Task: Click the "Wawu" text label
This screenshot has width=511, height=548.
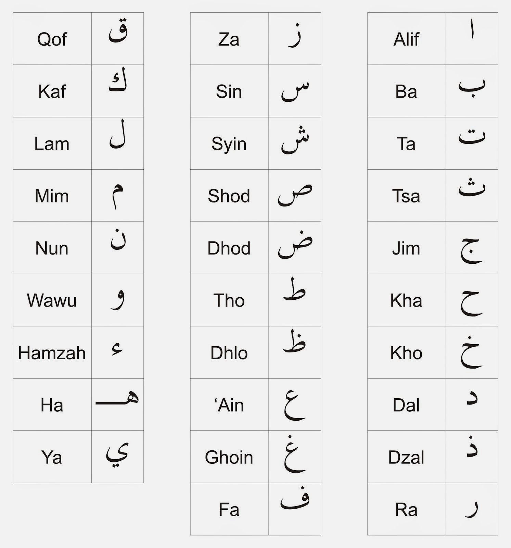Action: click(x=52, y=300)
